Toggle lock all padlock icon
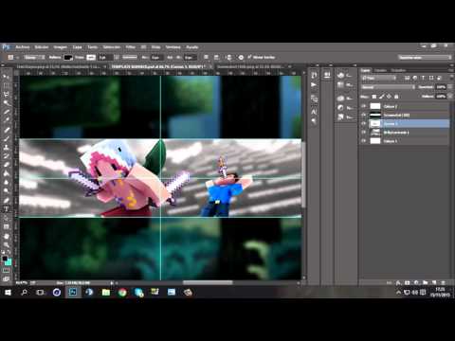Screen dimensions: 455x341 (396, 97)
